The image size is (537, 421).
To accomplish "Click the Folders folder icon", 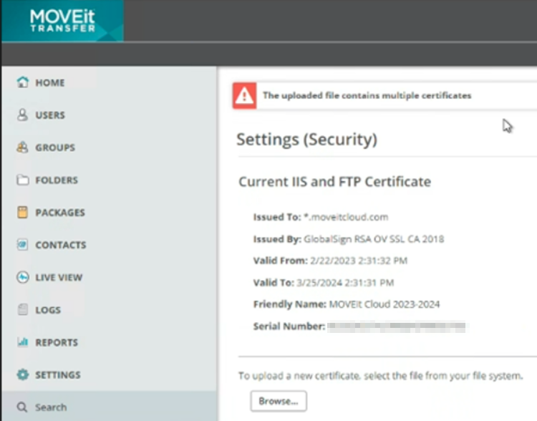I will 23,180.
